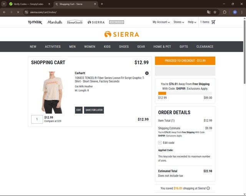Image resolution: width=246 pixels, height=196 pixels.
Task: Go to the large orange Sierra homepage logo
Action: 122,34
